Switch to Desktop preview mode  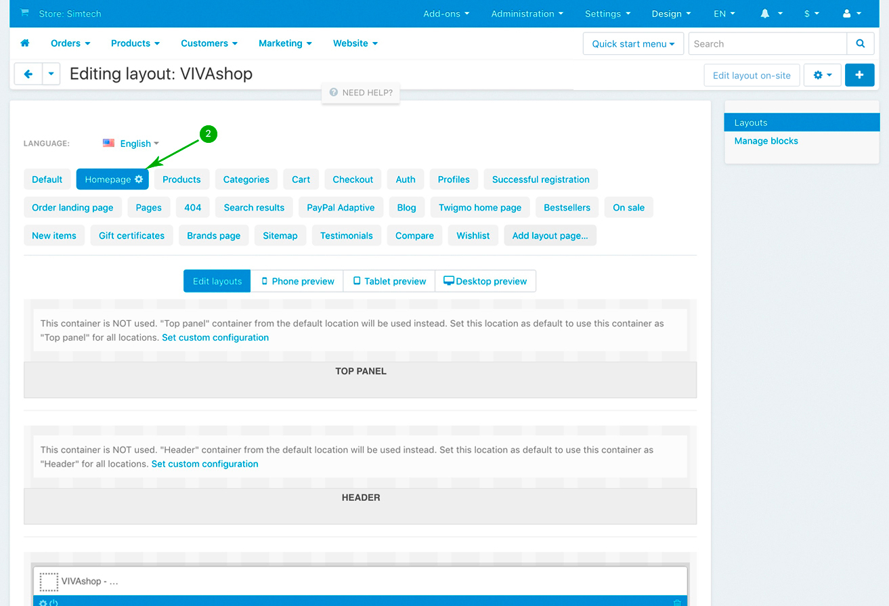(485, 281)
